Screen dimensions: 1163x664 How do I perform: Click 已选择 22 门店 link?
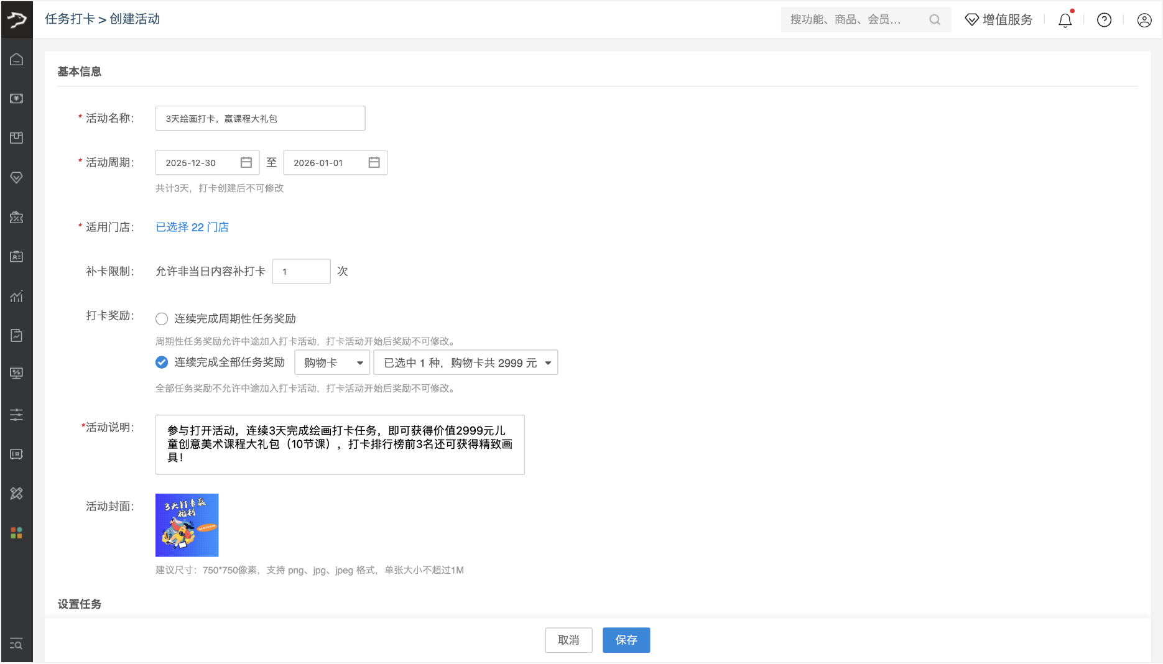click(192, 227)
